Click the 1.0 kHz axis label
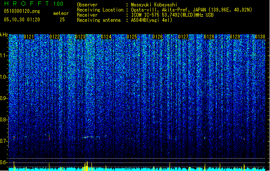This screenshot has width=270, height=171. (4, 77)
